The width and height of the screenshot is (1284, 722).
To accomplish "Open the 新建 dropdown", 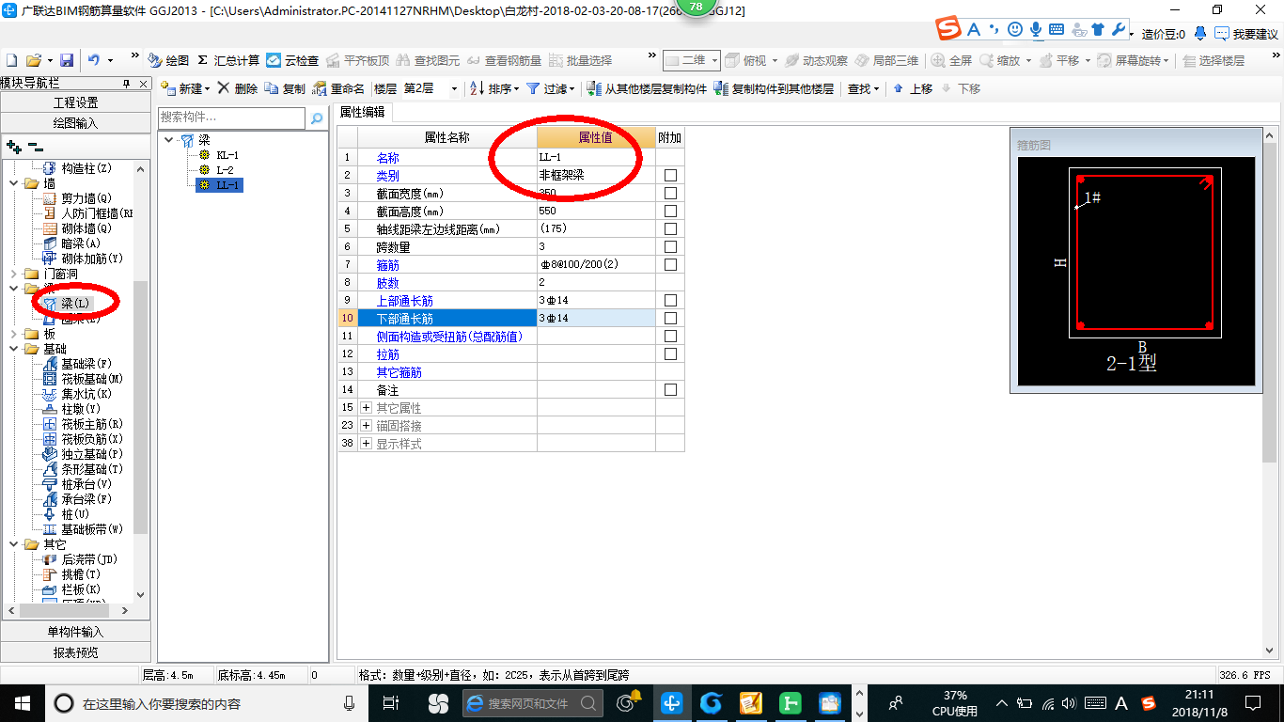I will pos(186,88).
